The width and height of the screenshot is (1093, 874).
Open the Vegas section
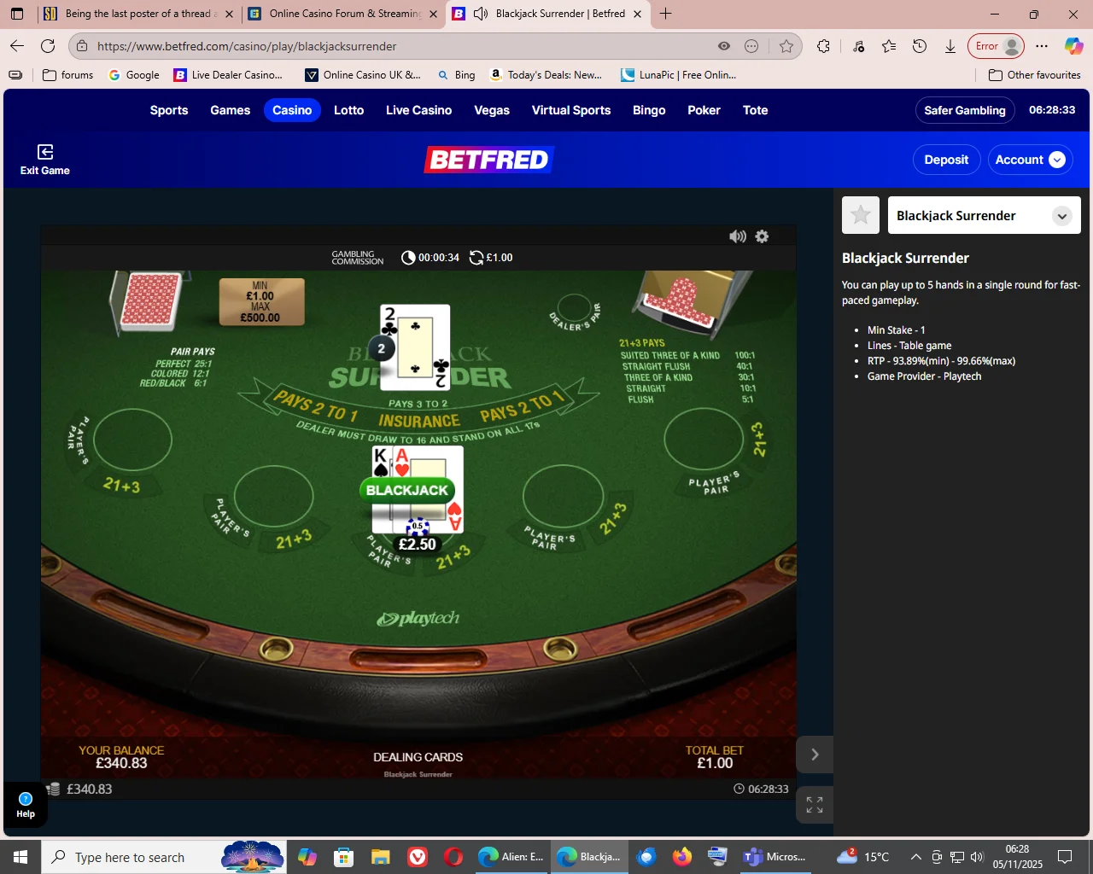[492, 110]
